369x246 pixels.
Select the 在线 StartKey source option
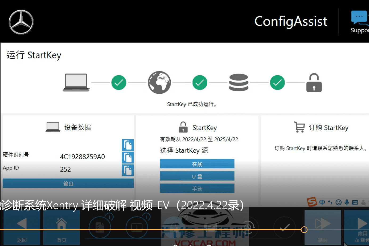197,164
